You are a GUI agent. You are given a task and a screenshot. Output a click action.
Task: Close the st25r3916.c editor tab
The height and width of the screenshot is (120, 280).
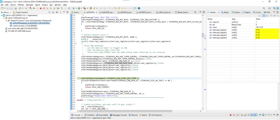[97, 13]
